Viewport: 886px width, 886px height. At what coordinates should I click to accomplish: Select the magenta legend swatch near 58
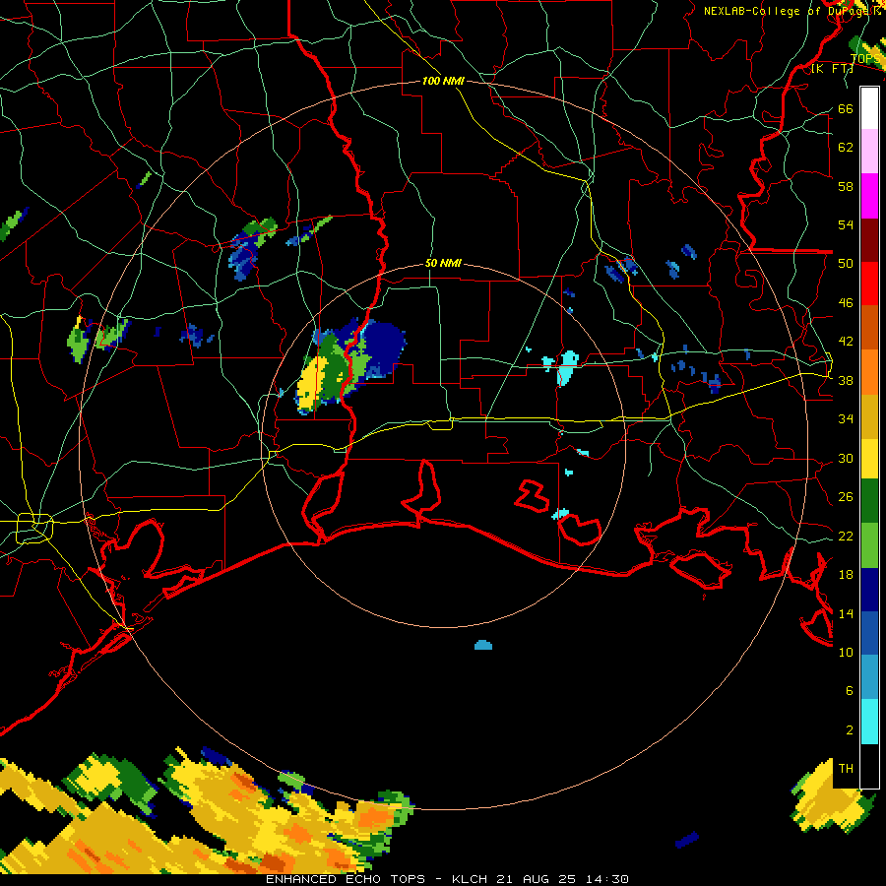pyautogui.click(x=869, y=196)
